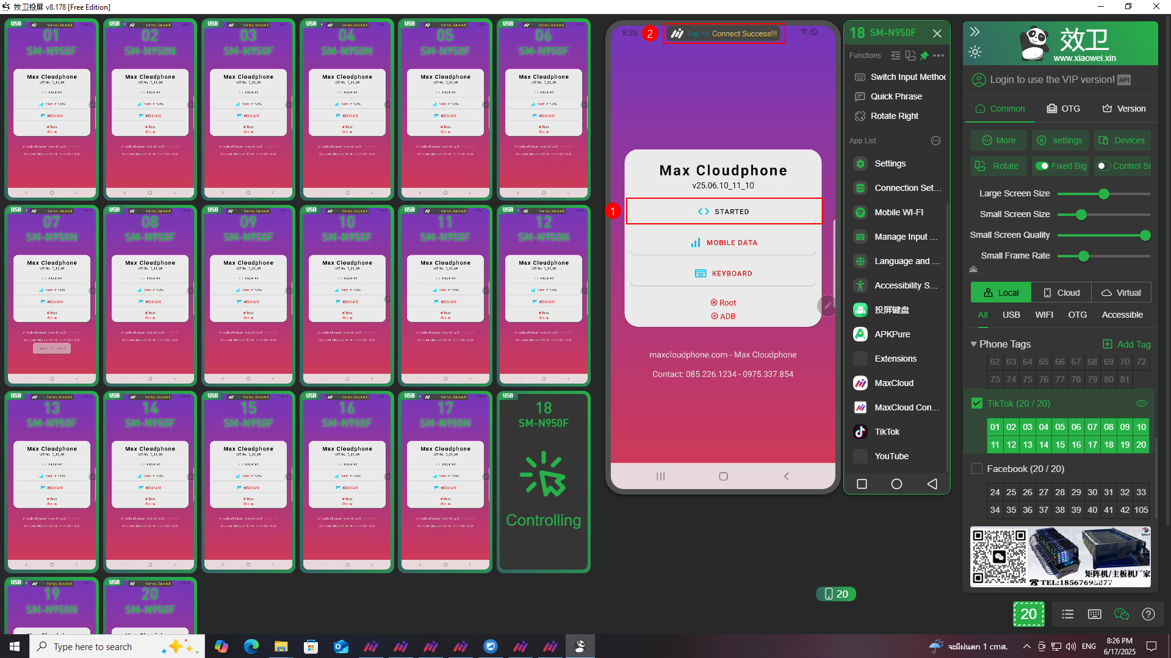The image size is (1171, 658).
Task: Tap KEYBOARD on the phone screen
Action: pyautogui.click(x=723, y=273)
